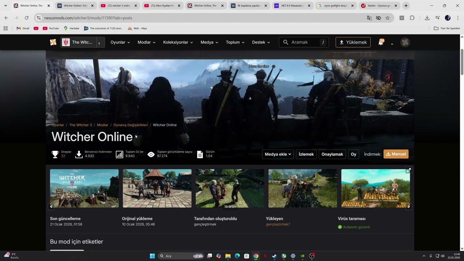The height and width of the screenshot is (261, 464).
Task: Open the Oyunlar dropdown menu
Action: [x=120, y=42]
